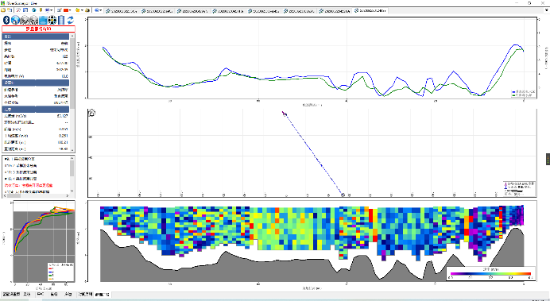Click the velocity color scale bar
This screenshot has height=301, width=550.
[x=490, y=274]
